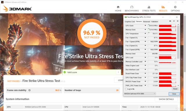Click the Reset button in GPU-Z

pyautogui.click(x=175, y=89)
